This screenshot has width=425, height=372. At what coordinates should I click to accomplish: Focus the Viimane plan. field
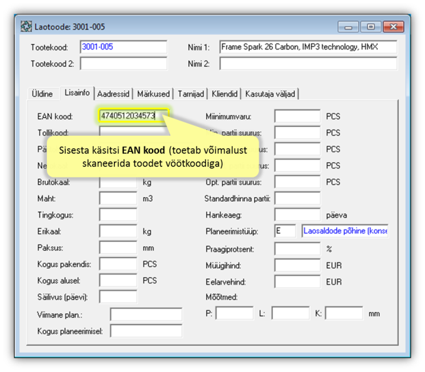coord(146,314)
